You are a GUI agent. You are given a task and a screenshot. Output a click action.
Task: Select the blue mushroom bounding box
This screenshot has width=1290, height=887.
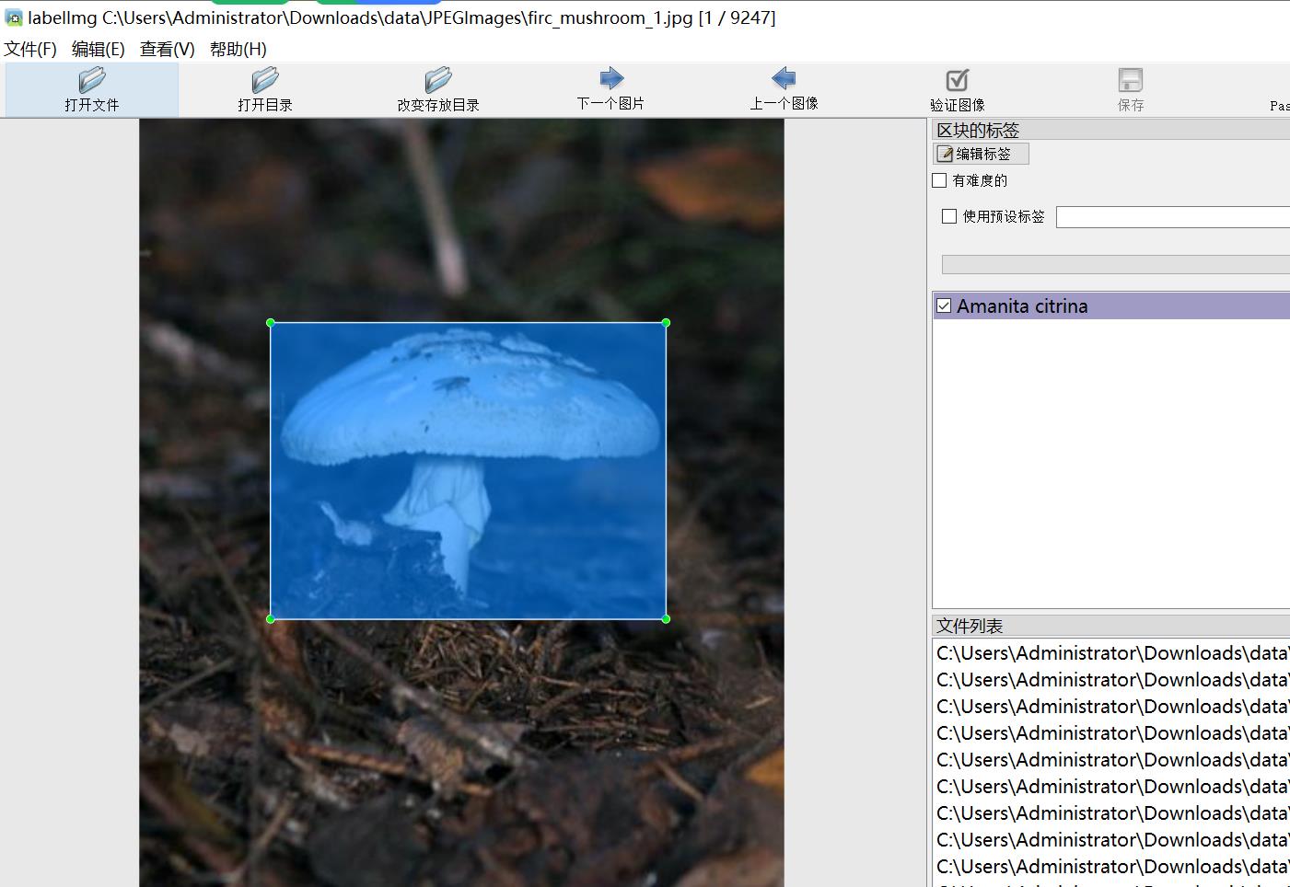[468, 471]
